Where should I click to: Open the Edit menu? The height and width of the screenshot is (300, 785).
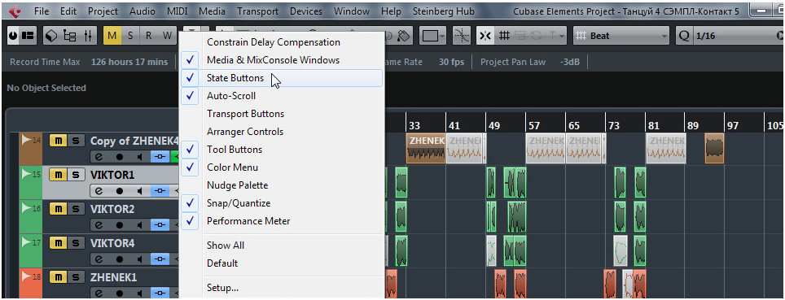[x=68, y=11]
